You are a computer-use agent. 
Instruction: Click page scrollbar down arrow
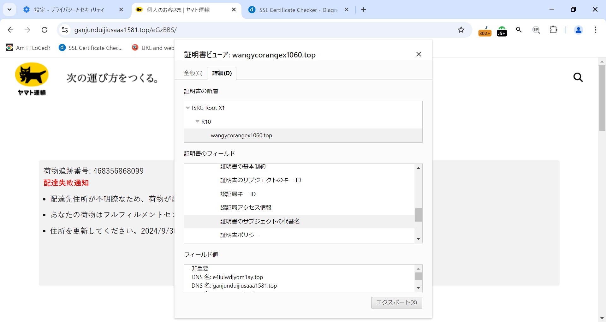pyautogui.click(x=602, y=318)
